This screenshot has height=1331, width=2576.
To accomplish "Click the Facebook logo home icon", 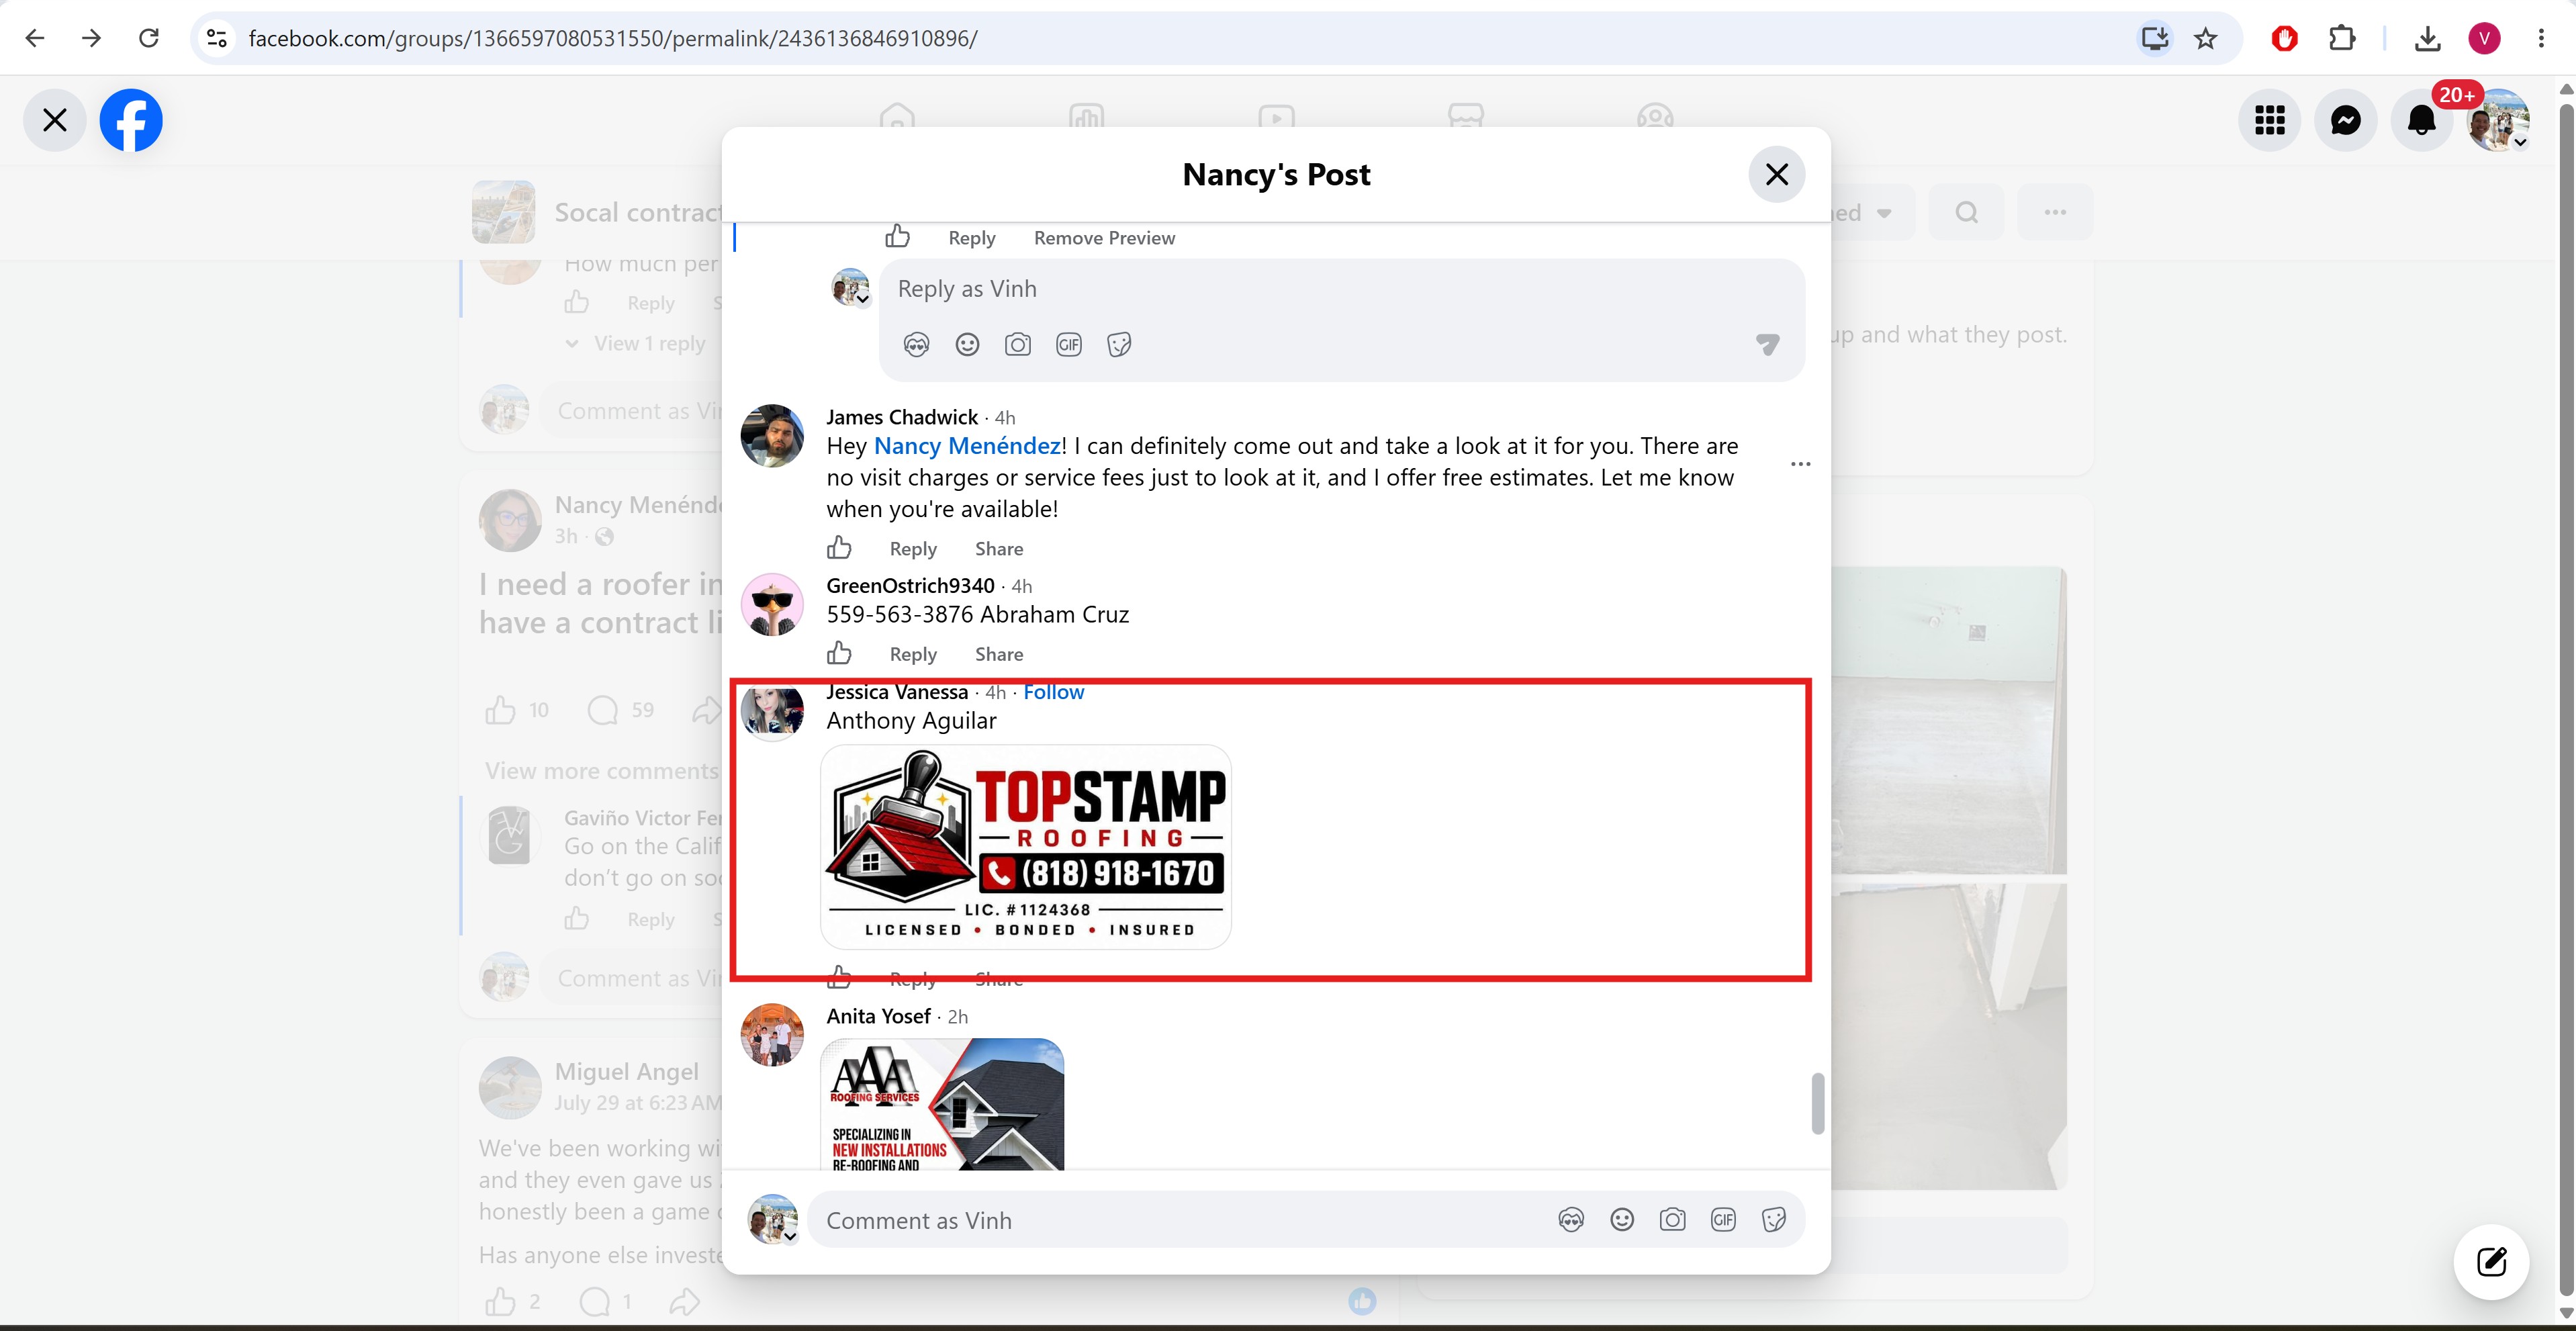I will click(131, 121).
